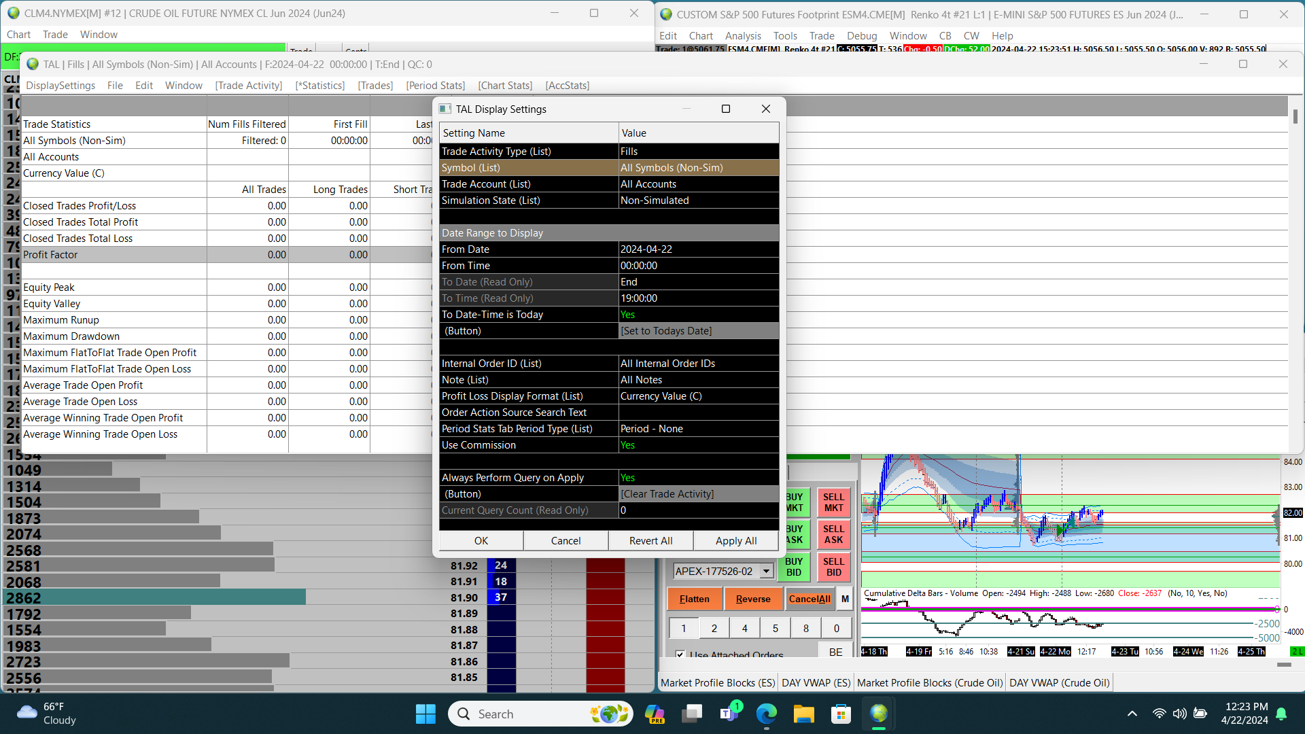Toggle the Always Perform Query on Apply value
The width and height of the screenshot is (1305, 734).
coord(698,478)
